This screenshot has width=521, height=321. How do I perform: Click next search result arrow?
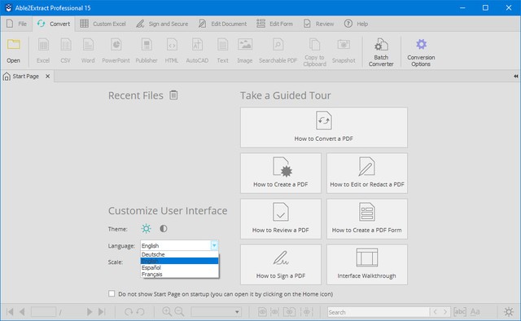pos(445,312)
